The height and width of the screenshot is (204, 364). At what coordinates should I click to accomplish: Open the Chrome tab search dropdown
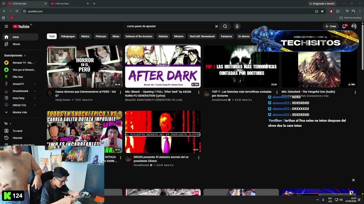(3, 4)
